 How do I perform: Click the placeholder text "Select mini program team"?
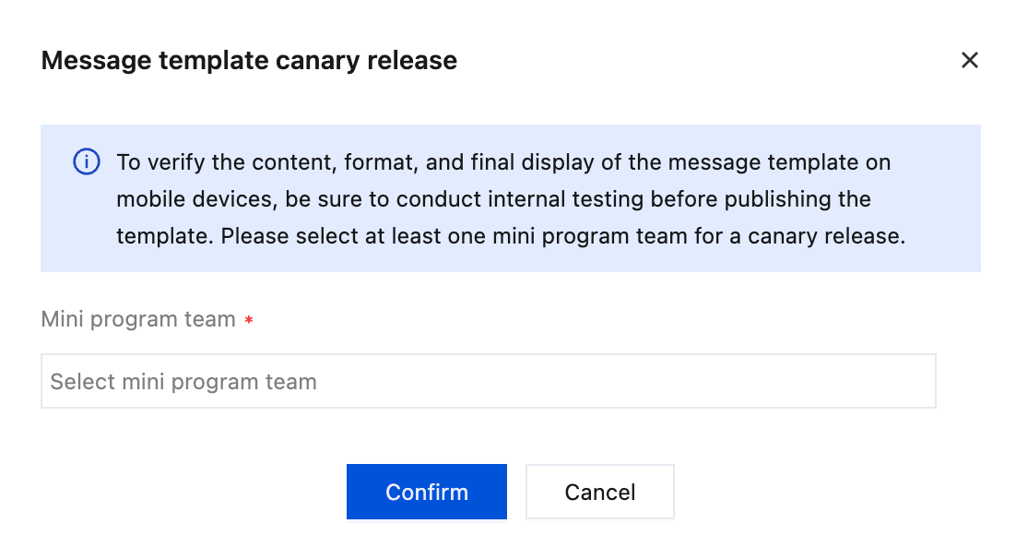(183, 382)
